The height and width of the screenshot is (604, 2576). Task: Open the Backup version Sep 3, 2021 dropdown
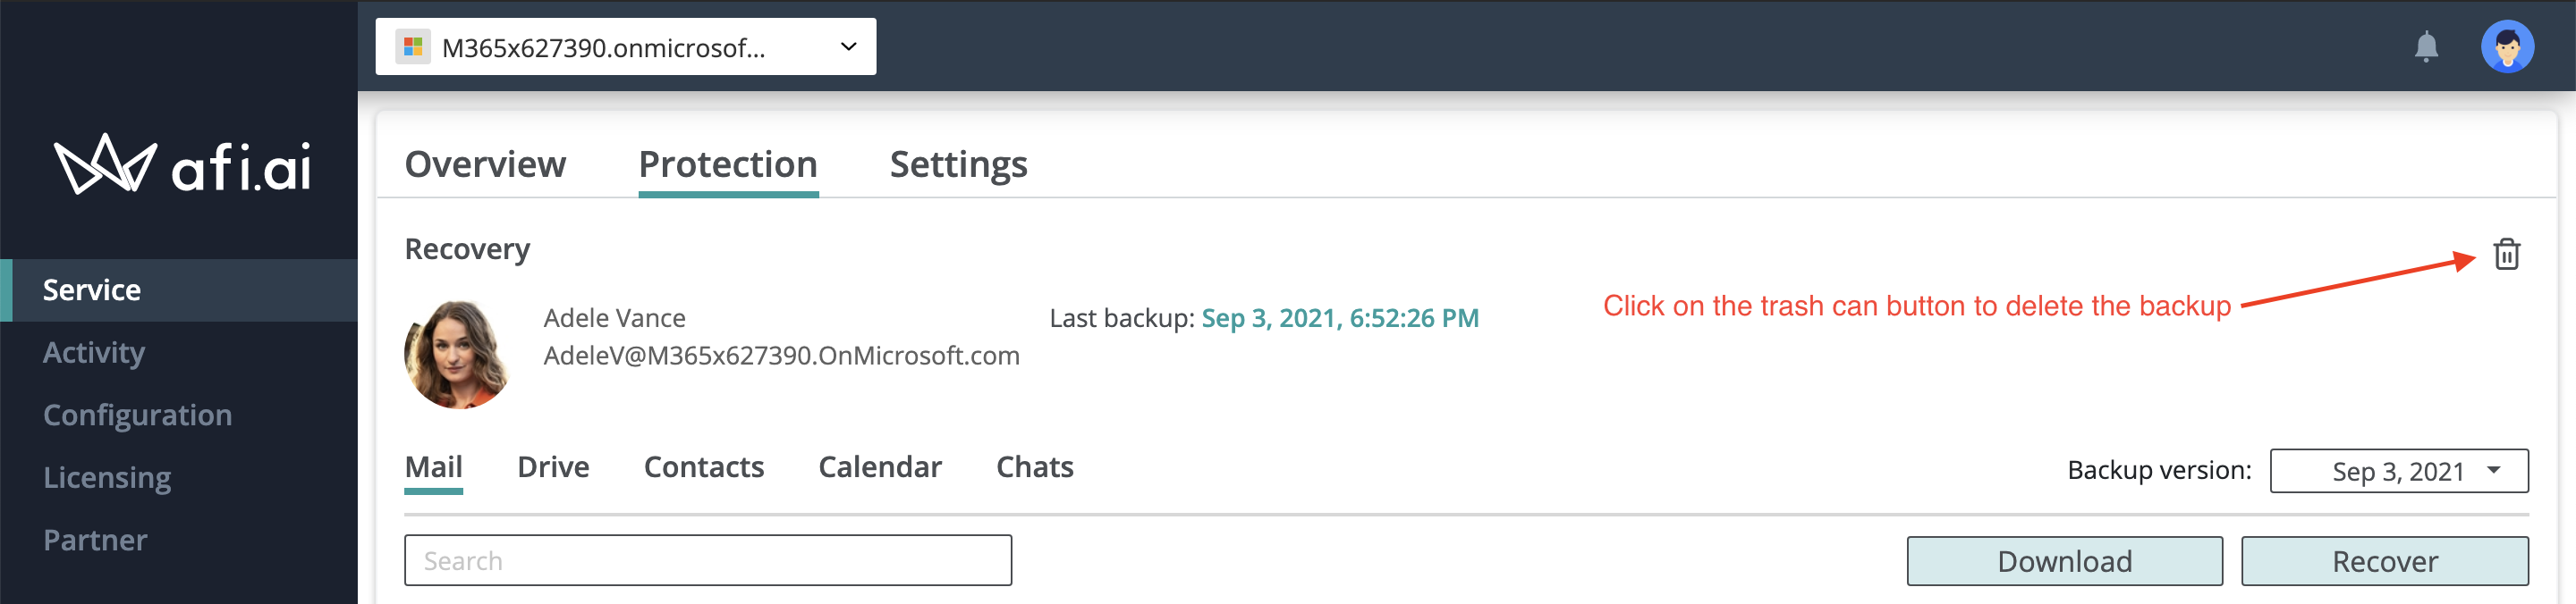(2399, 471)
